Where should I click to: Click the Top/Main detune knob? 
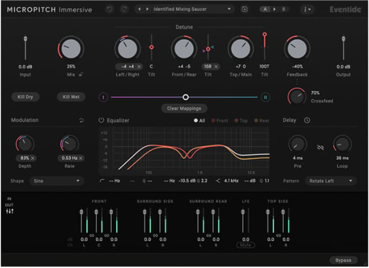pyautogui.click(x=240, y=49)
